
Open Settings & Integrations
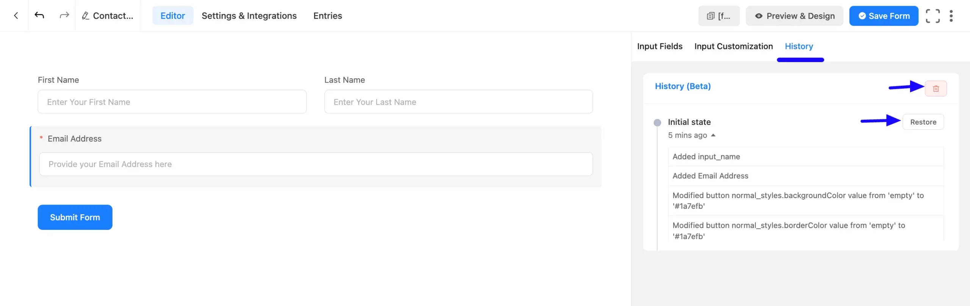(249, 16)
